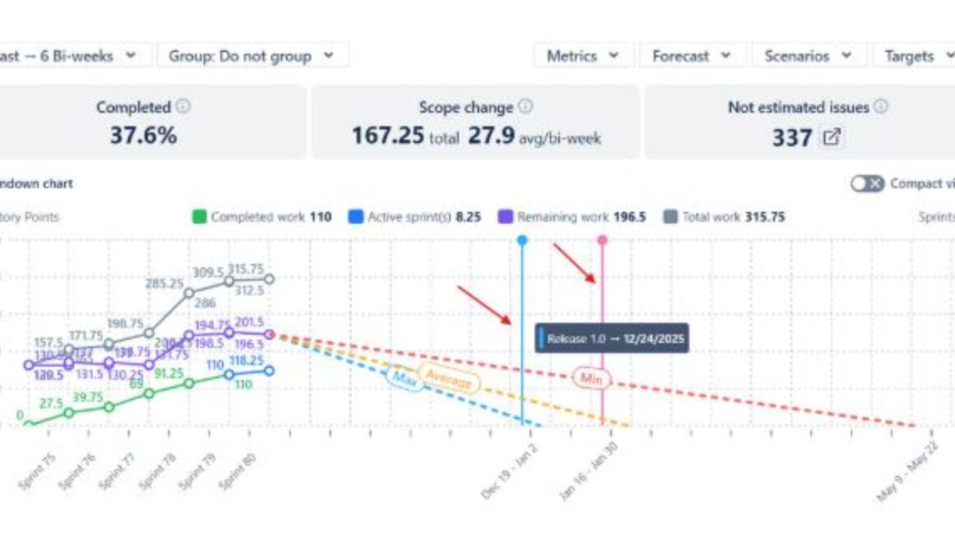Toggle the Compact view switch

[x=867, y=184]
